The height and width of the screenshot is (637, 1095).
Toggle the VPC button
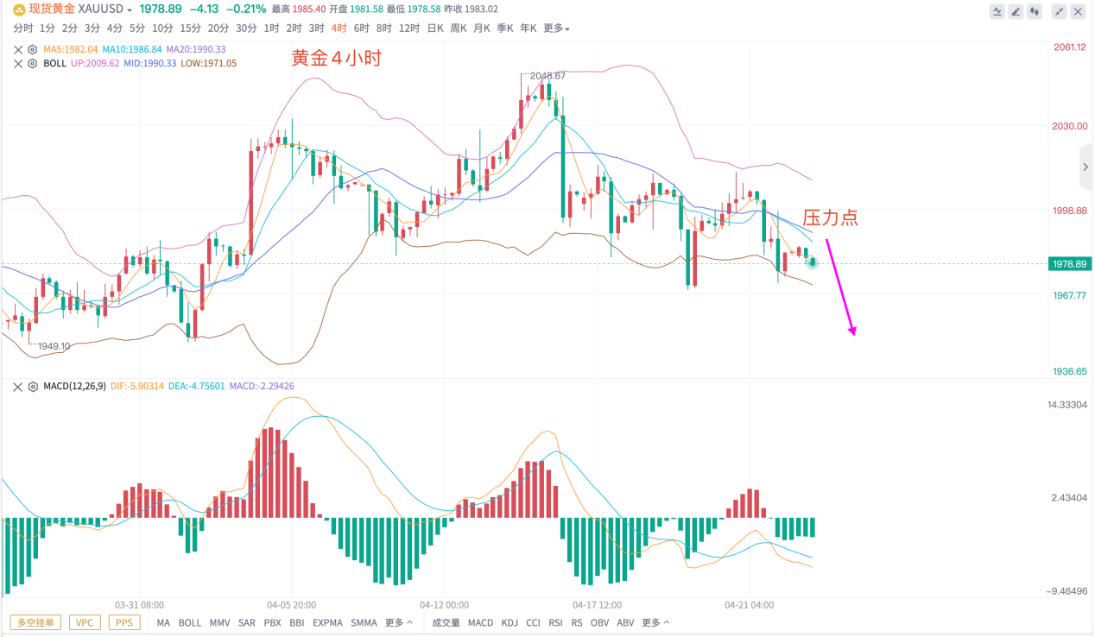(84, 622)
